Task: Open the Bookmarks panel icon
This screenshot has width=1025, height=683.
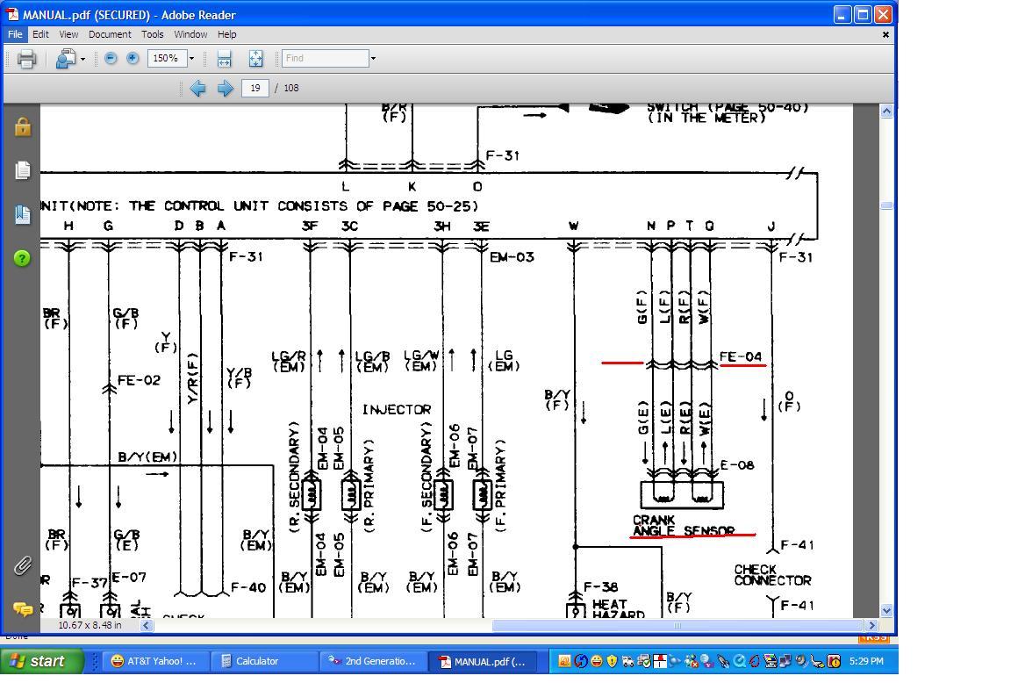Action: pos(22,214)
